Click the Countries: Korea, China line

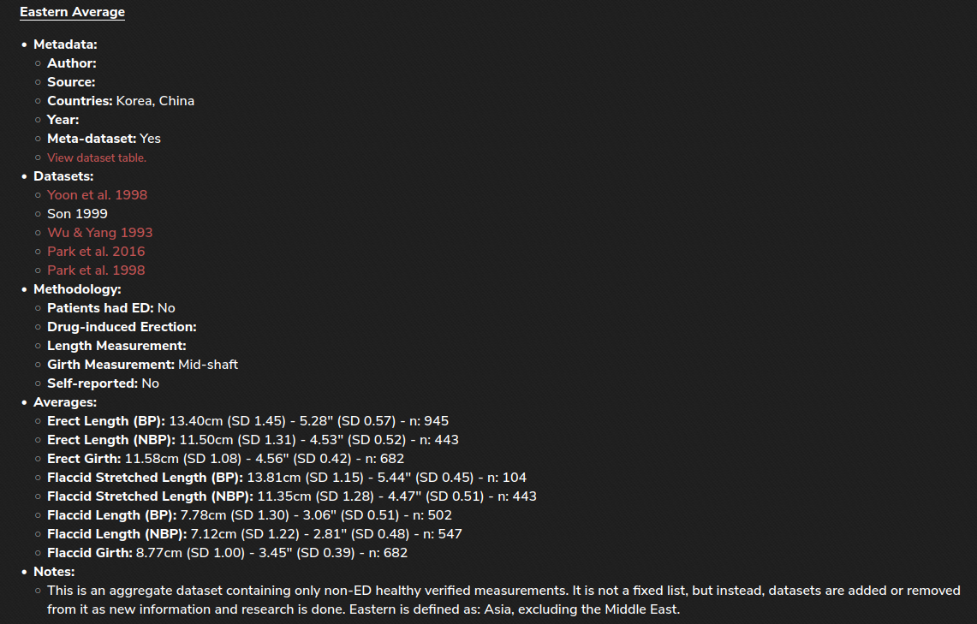click(121, 101)
